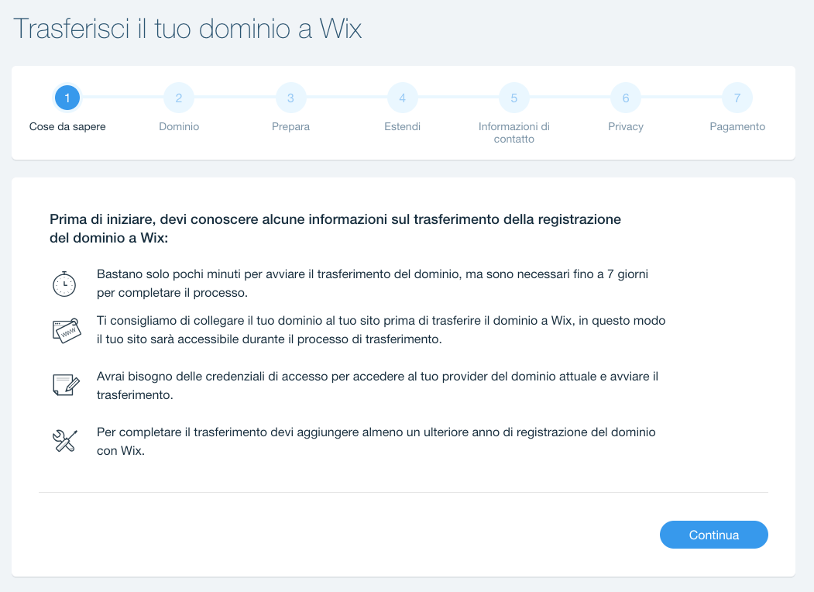Click the 'Estendi' step label
The height and width of the screenshot is (592, 814).
point(402,127)
